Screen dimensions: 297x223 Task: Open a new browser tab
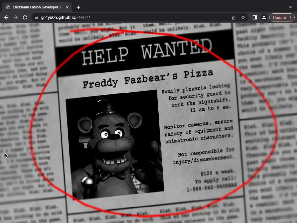[x=78, y=7]
